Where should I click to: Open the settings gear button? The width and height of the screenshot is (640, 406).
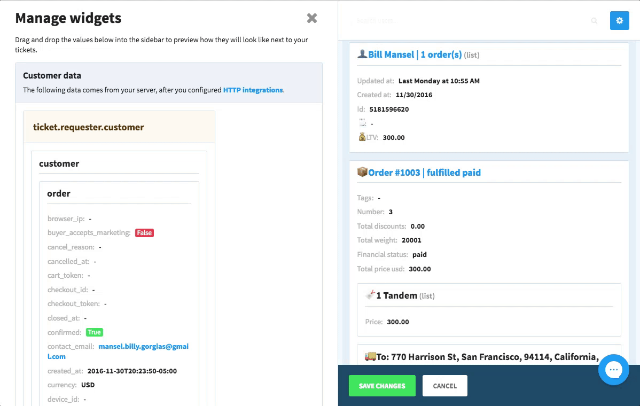(x=619, y=20)
